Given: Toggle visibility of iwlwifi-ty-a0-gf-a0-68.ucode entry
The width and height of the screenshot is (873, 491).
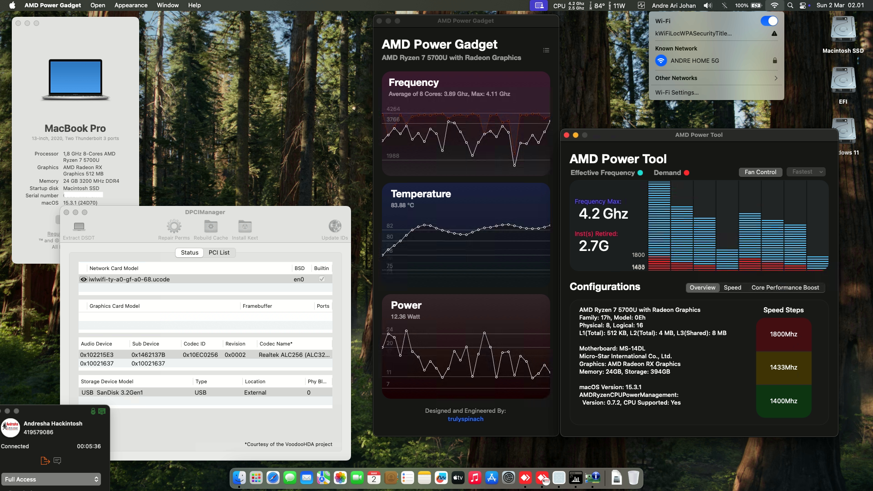Looking at the screenshot, I should [83, 279].
